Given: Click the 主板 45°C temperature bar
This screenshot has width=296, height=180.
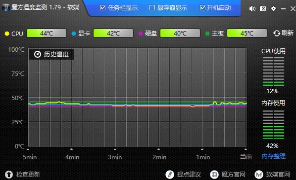Looking at the screenshot, I should [x=247, y=33].
